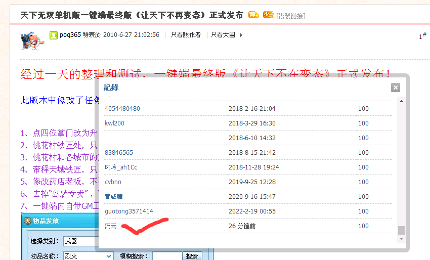Click the records list scrollbar thumb
430x260 pixels.
401,230
